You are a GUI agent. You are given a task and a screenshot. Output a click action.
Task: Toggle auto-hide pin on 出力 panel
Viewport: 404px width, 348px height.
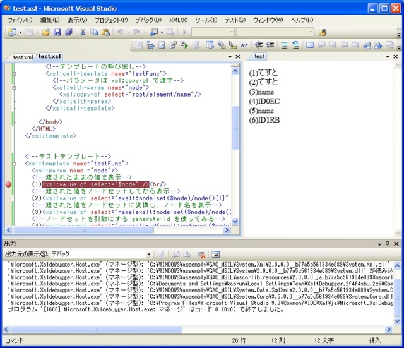coord(387,243)
